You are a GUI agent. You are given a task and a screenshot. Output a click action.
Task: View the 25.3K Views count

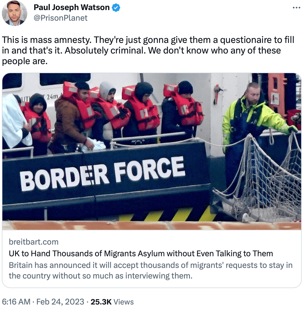click(112, 302)
